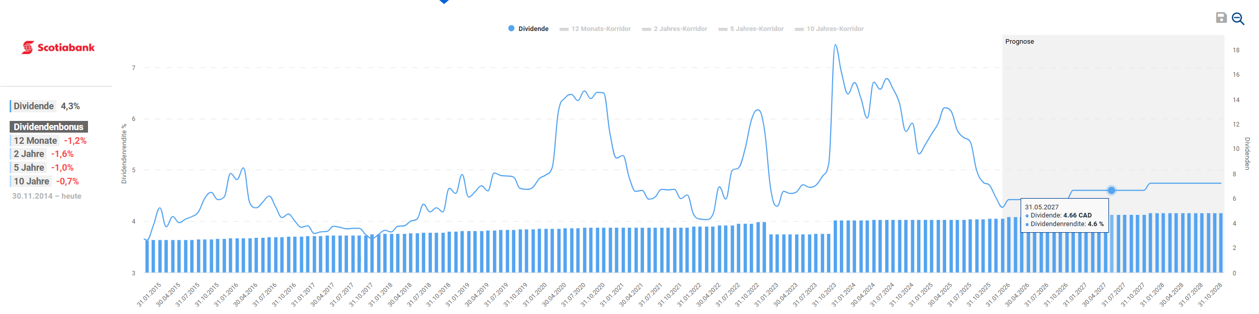The height and width of the screenshot is (314, 1259).
Task: Pick the 10 Jahre bonus row
Action: [46, 181]
